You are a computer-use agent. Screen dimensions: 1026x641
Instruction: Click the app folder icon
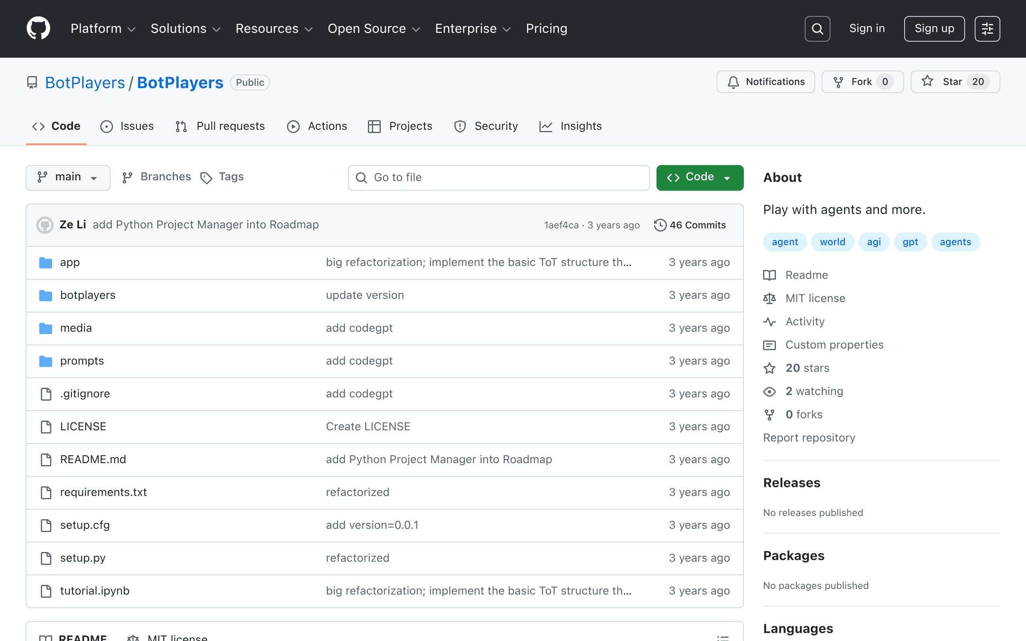point(45,262)
